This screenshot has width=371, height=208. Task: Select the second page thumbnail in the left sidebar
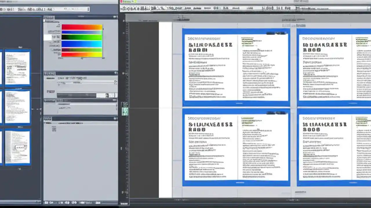click(17, 107)
